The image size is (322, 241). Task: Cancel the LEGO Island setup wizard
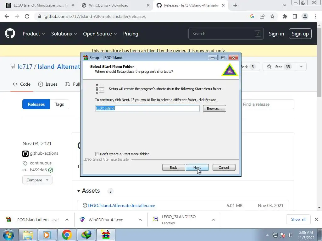coord(224,168)
